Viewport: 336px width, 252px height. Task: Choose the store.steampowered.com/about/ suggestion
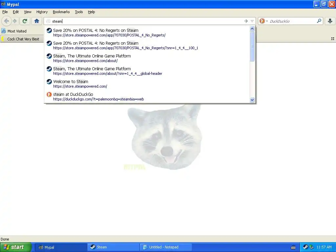(147, 58)
